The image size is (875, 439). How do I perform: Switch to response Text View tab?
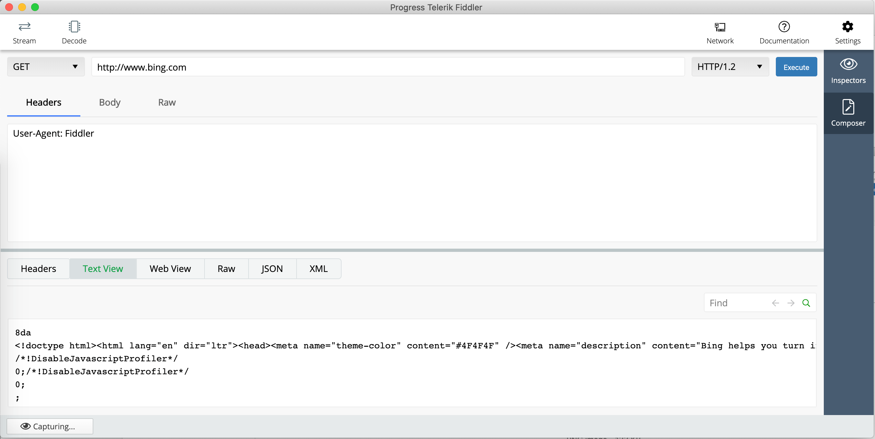[103, 269]
